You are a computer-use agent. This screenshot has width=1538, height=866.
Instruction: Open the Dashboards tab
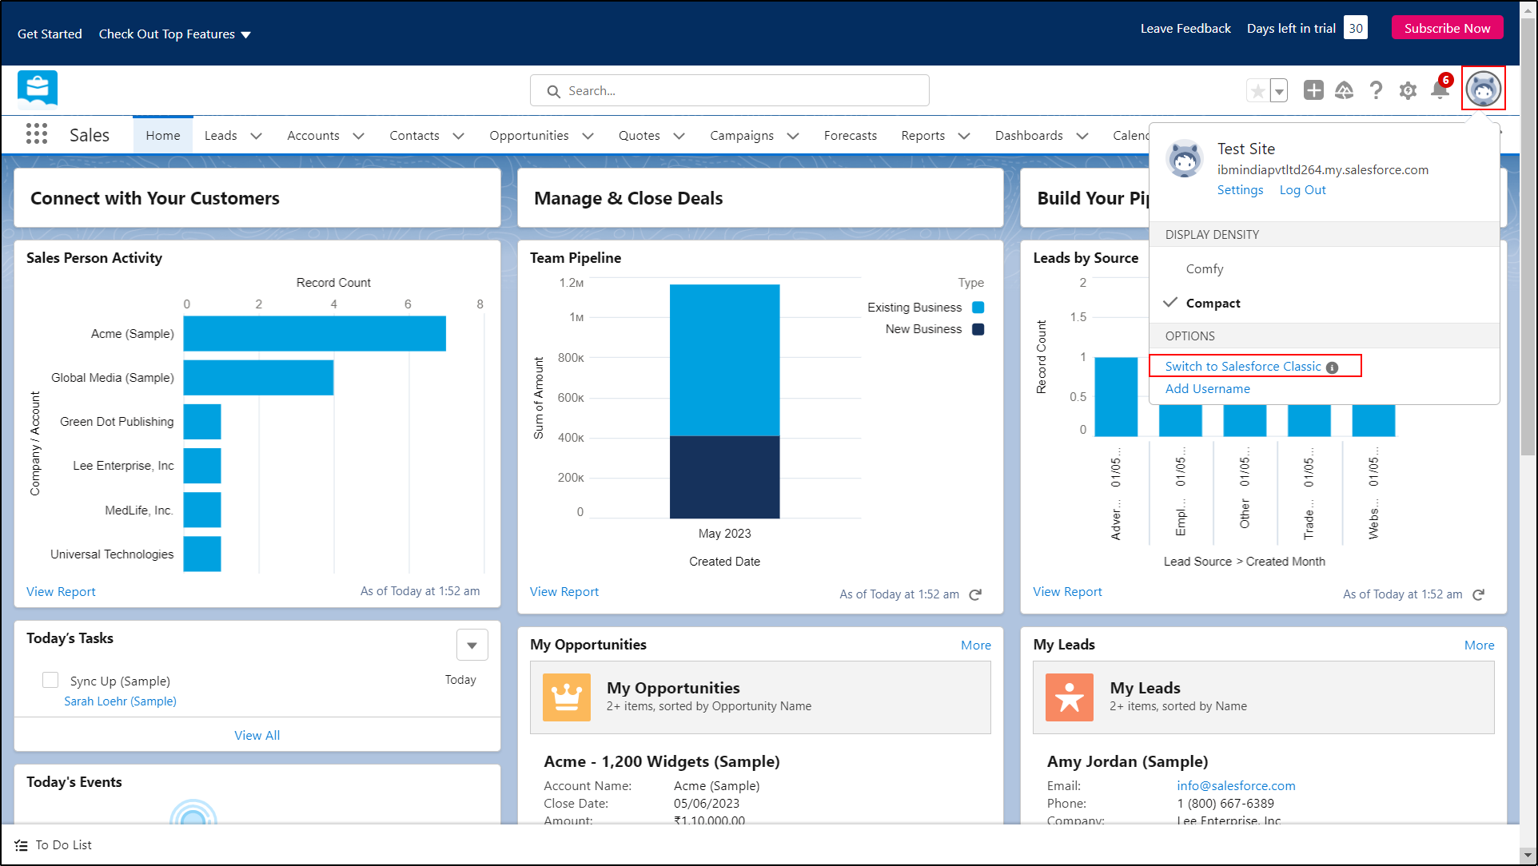(1029, 136)
